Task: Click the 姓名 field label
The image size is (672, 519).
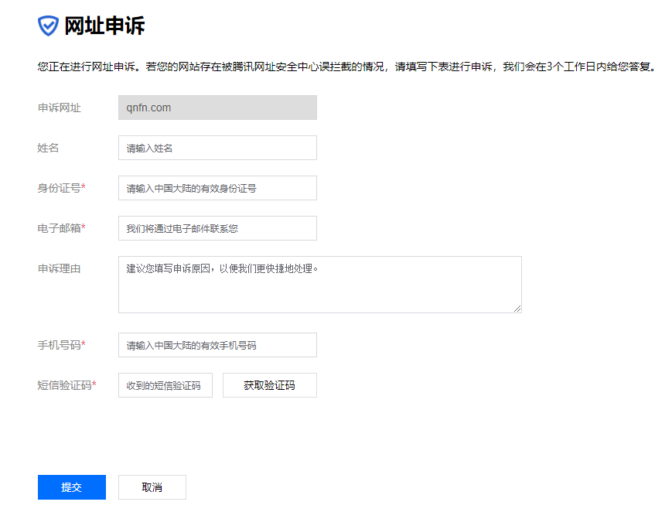Action: [48, 148]
